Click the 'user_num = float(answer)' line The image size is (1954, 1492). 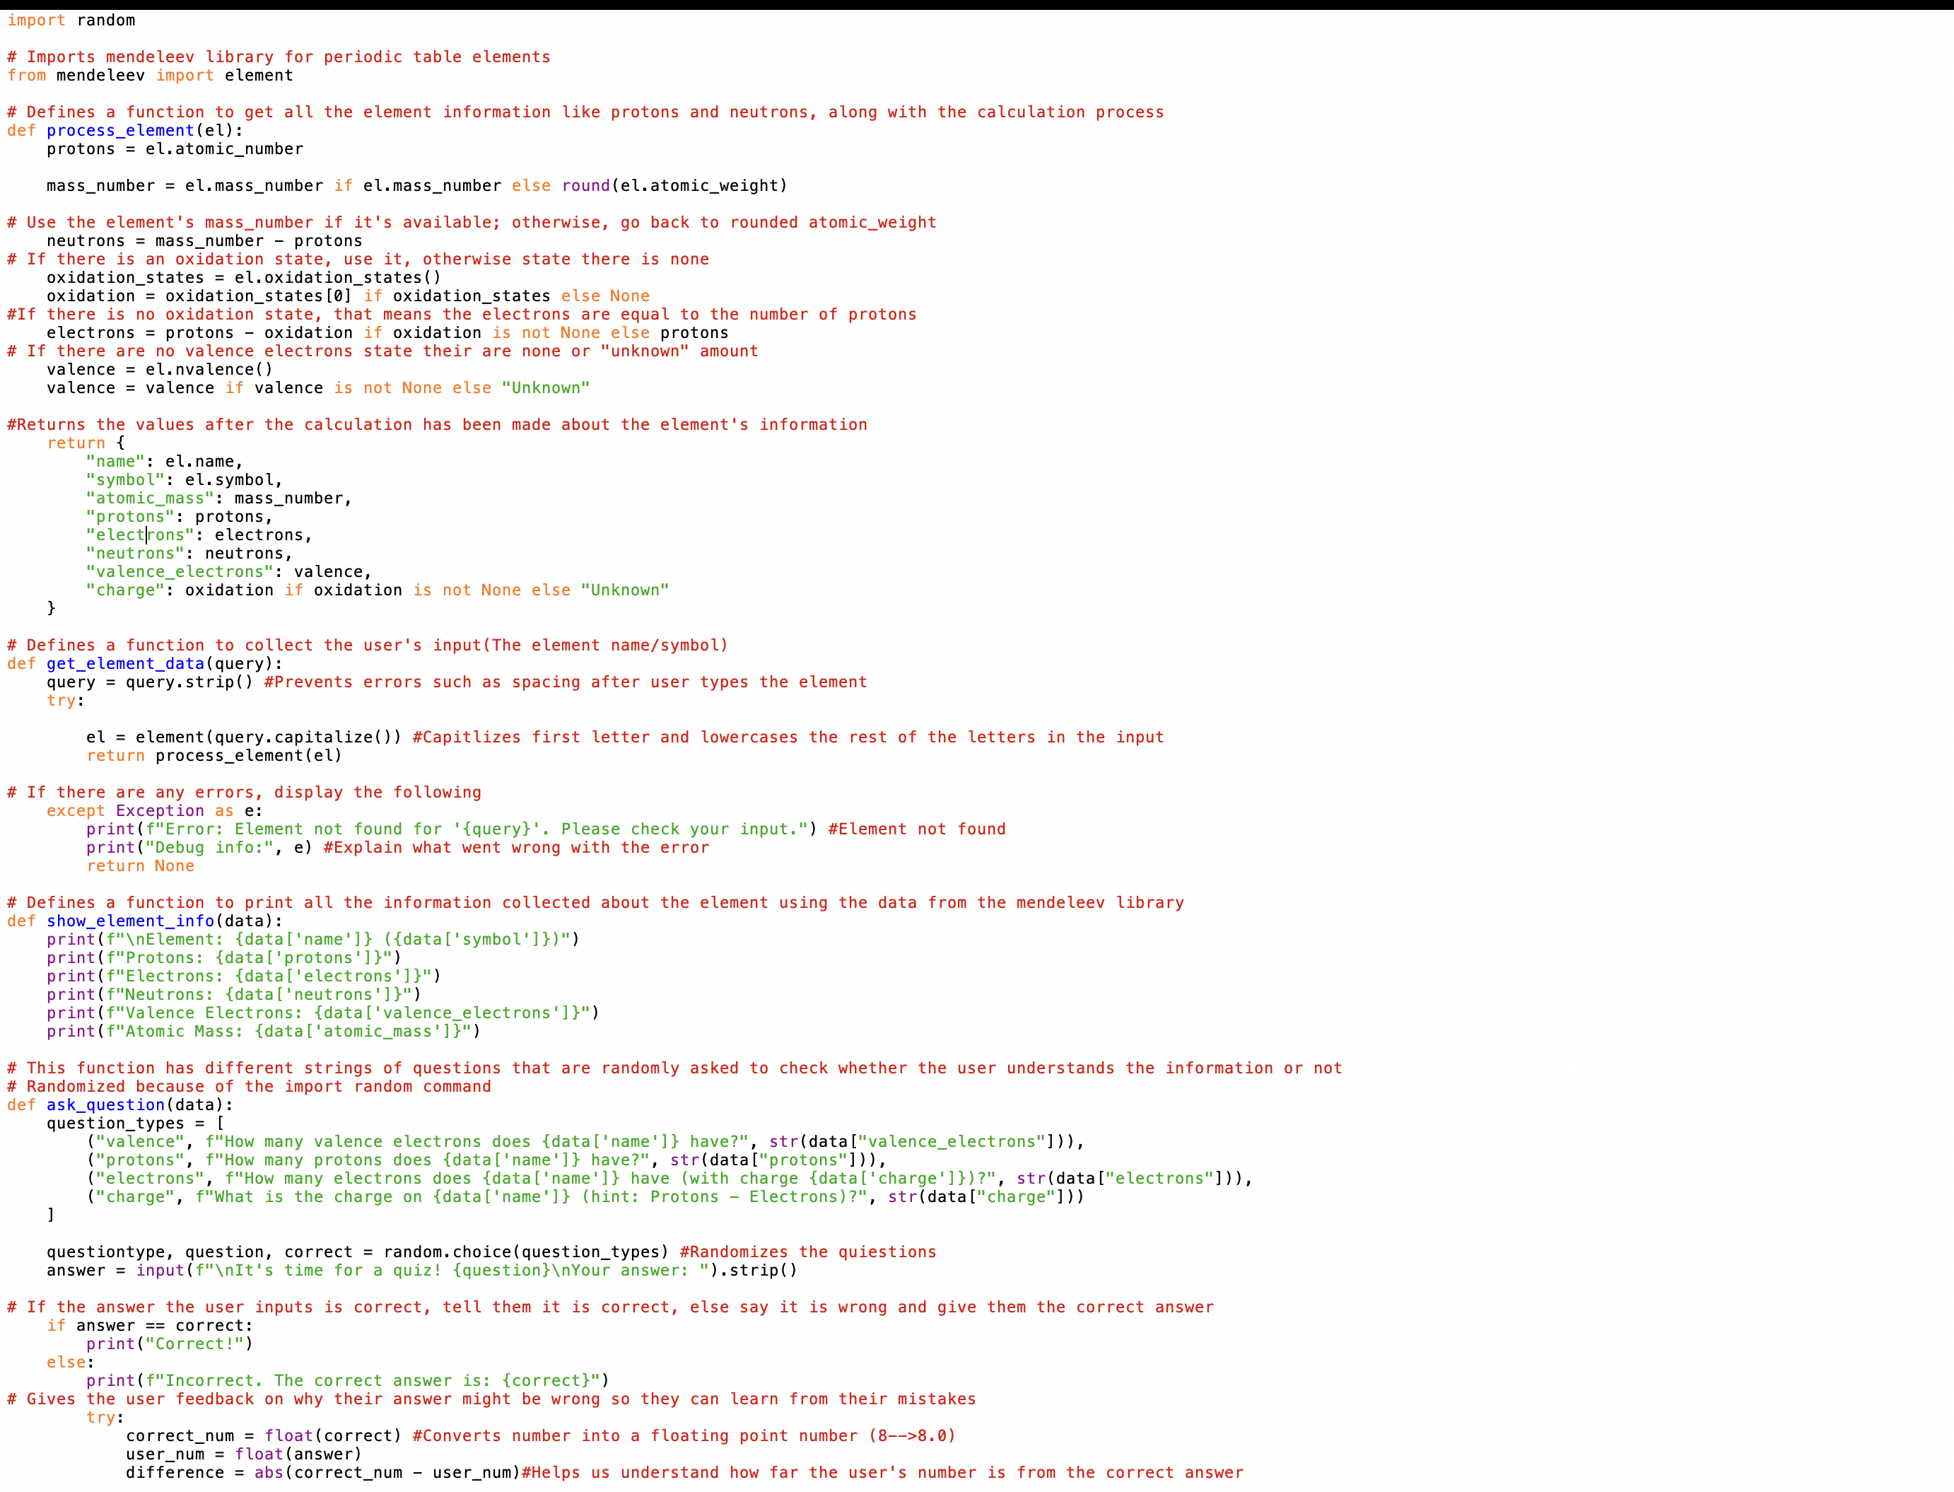tap(243, 1454)
